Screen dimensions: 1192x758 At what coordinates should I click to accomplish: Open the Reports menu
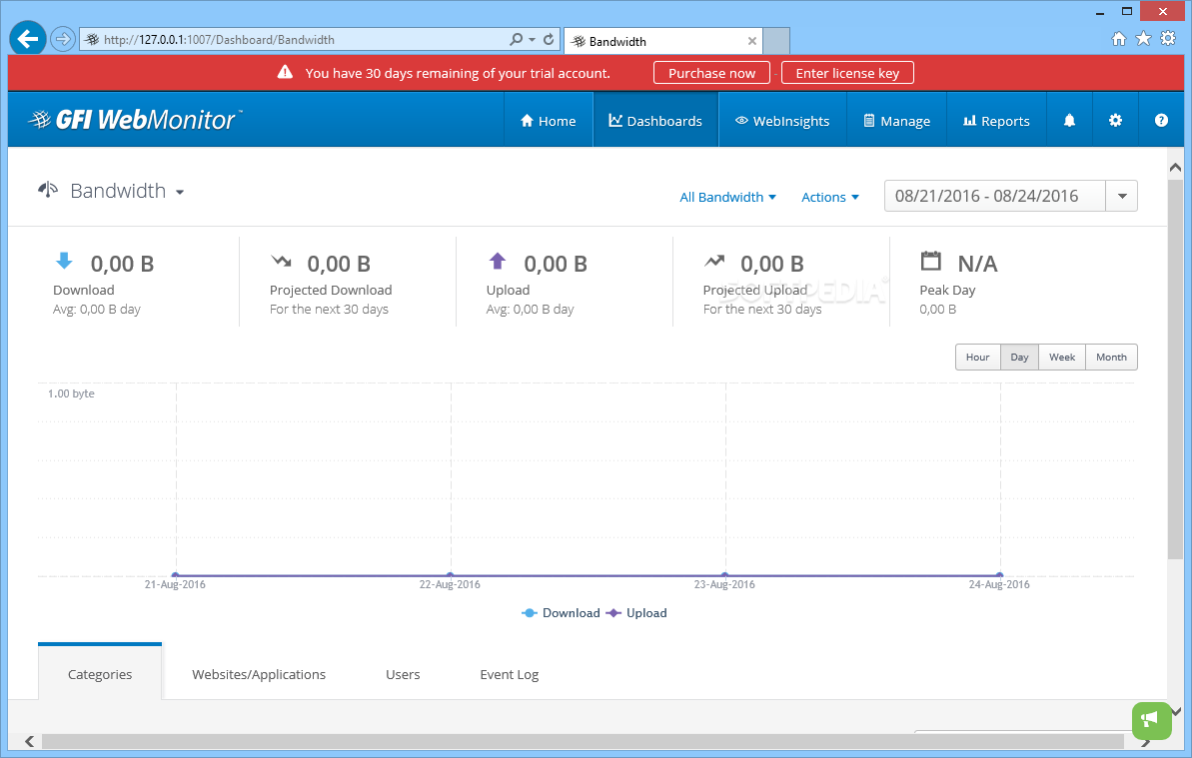(996, 120)
